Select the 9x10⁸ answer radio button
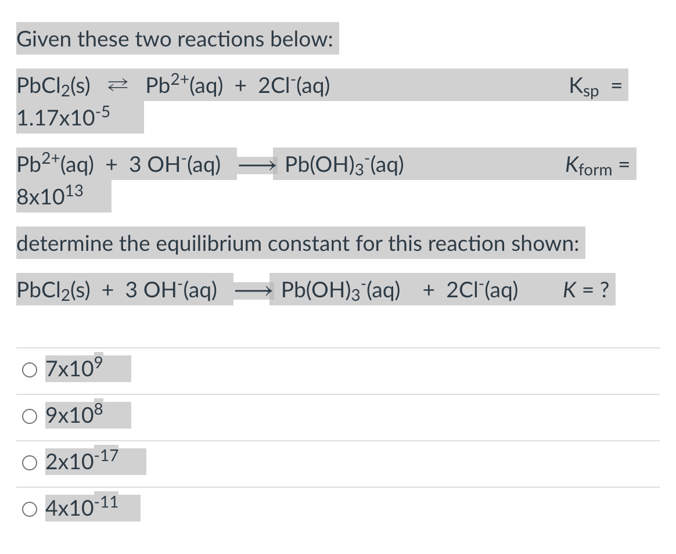The height and width of the screenshot is (554, 676). 29,415
